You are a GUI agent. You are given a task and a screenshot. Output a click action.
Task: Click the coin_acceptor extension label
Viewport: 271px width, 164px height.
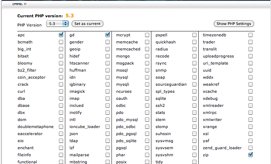(x=32, y=77)
